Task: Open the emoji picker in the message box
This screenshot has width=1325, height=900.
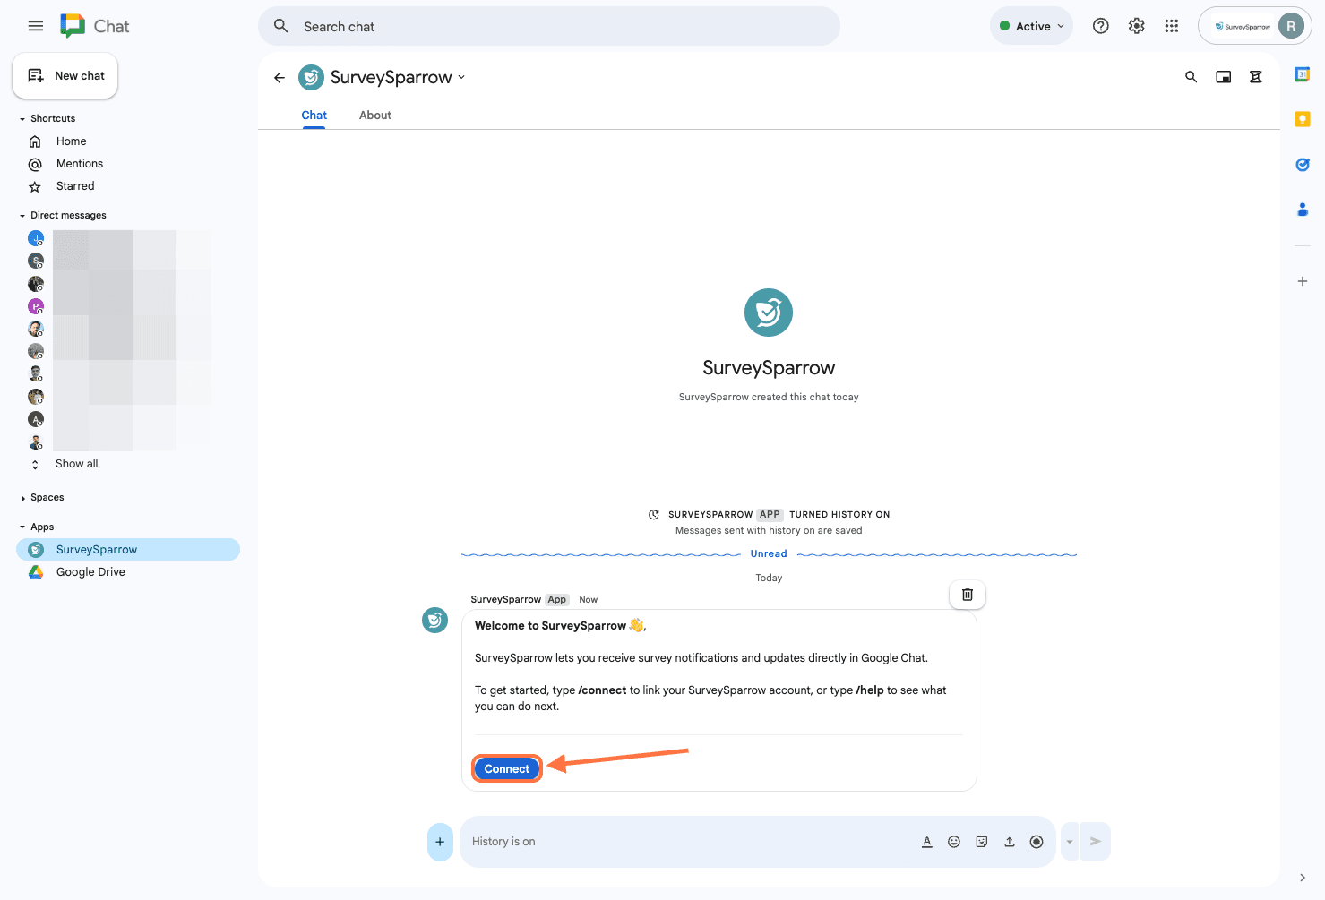Action: click(x=954, y=842)
